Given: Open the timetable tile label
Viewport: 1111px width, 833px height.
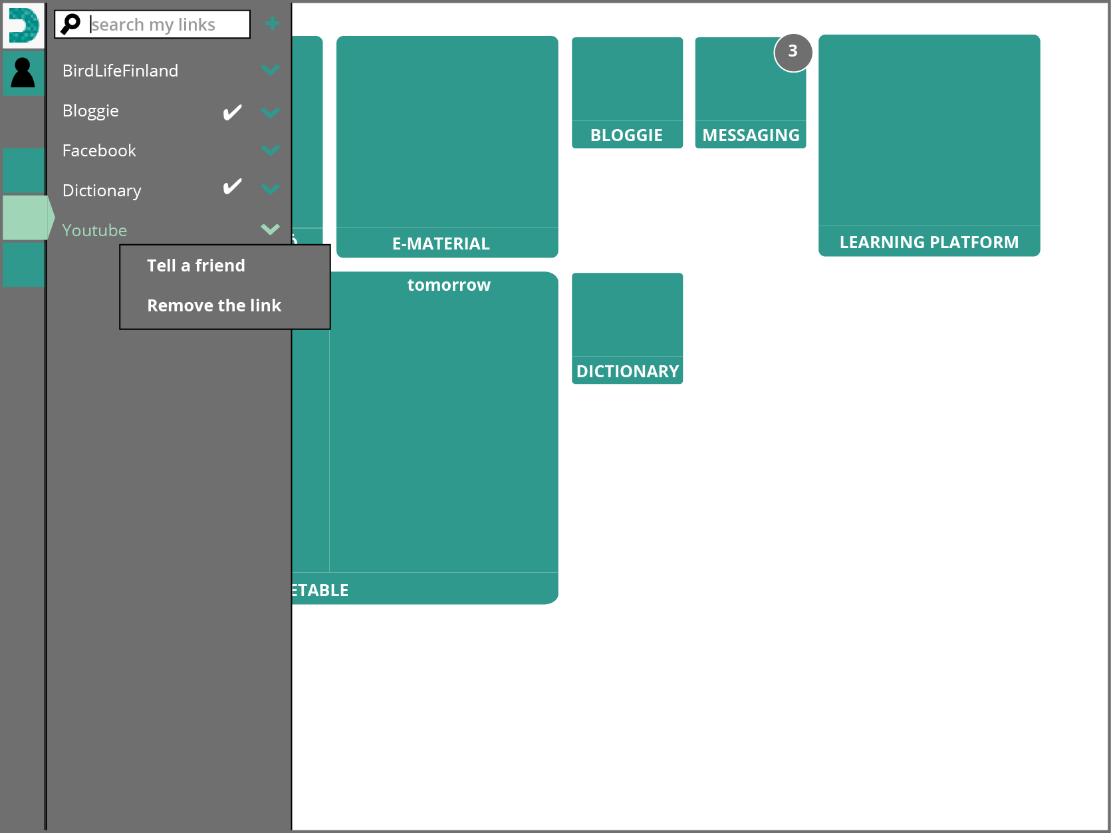Looking at the screenshot, I should tap(320, 590).
